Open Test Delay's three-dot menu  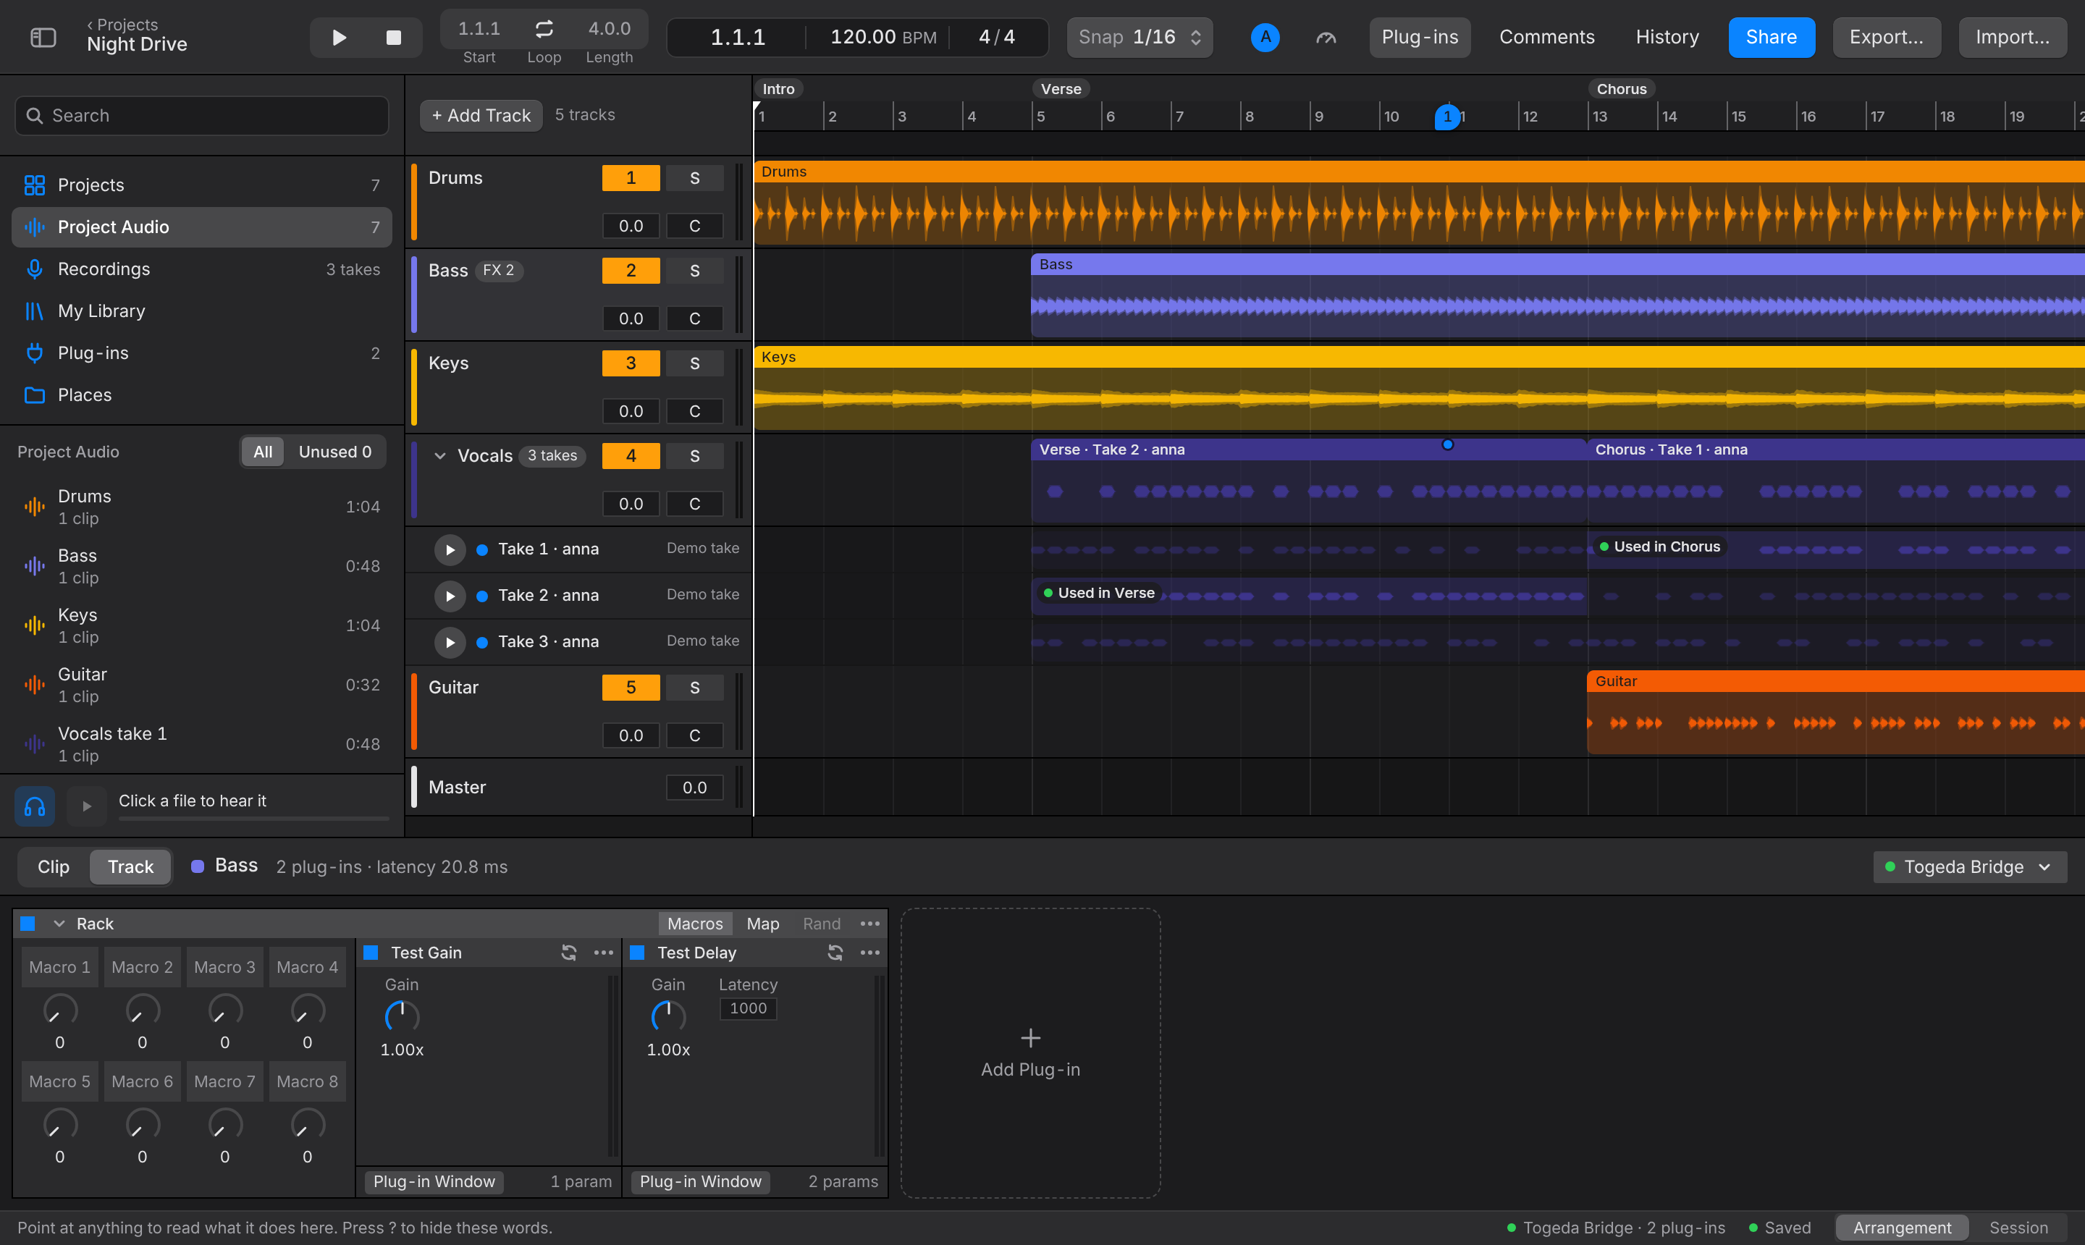[x=870, y=952]
